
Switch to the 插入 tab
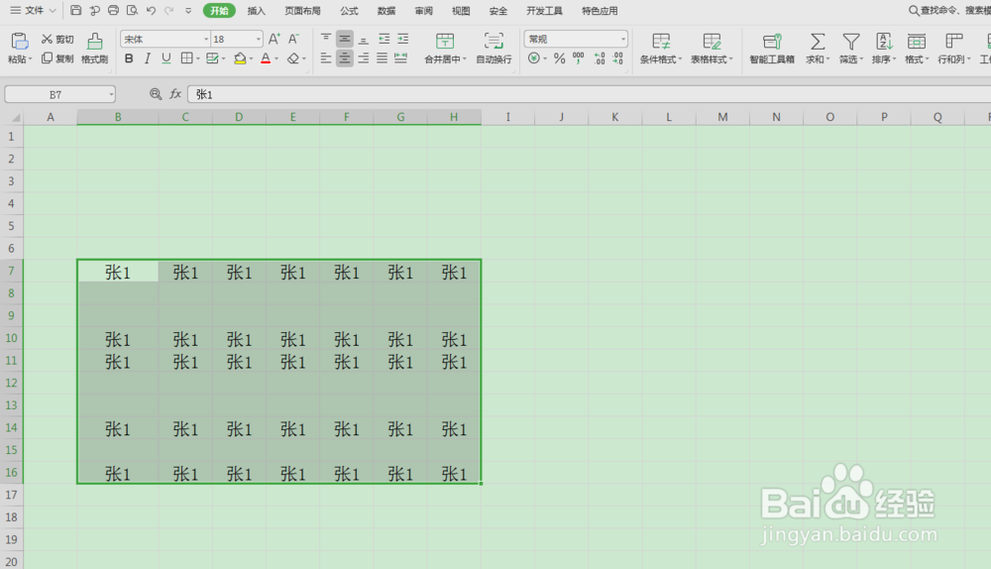[x=256, y=11]
